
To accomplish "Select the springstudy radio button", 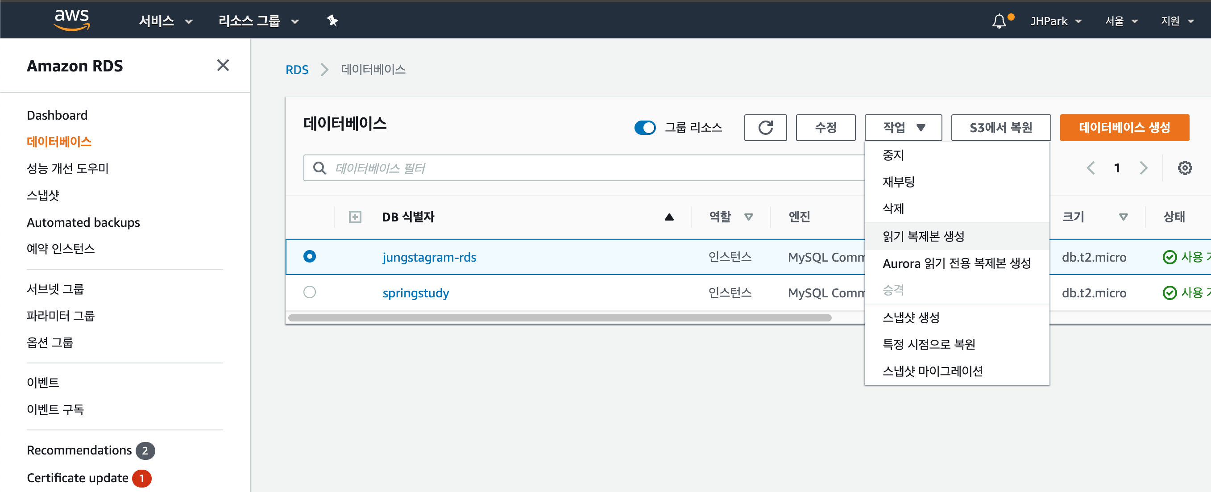I will (309, 292).
